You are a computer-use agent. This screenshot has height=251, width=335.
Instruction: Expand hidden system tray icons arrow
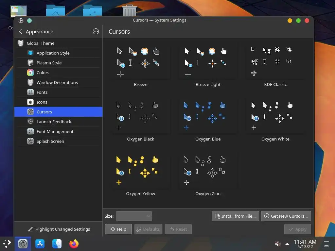[287, 244]
